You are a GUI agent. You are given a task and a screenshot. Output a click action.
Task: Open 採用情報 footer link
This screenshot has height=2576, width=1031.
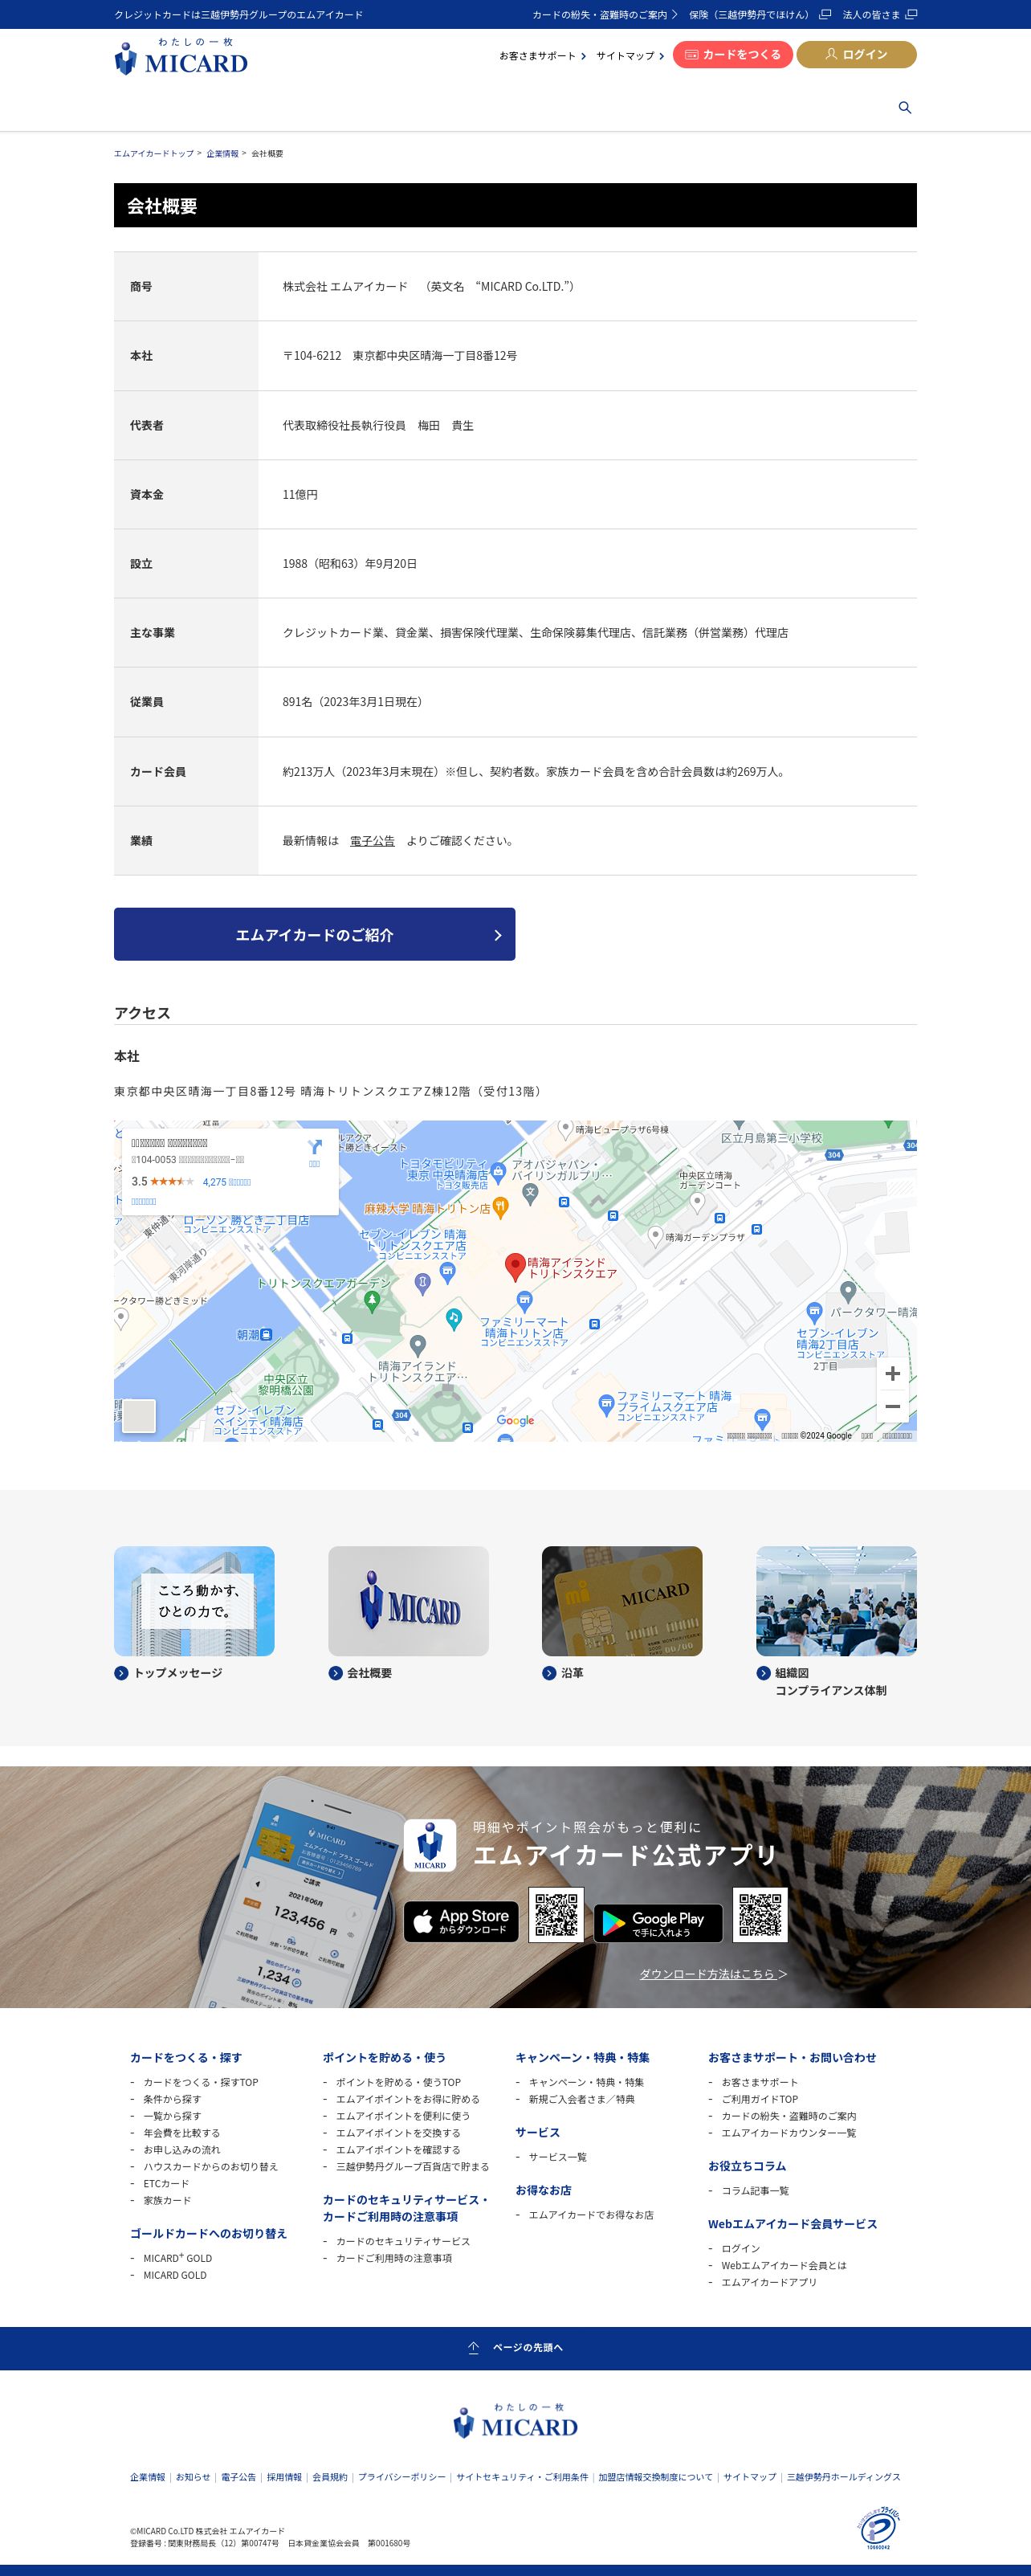(x=284, y=2477)
